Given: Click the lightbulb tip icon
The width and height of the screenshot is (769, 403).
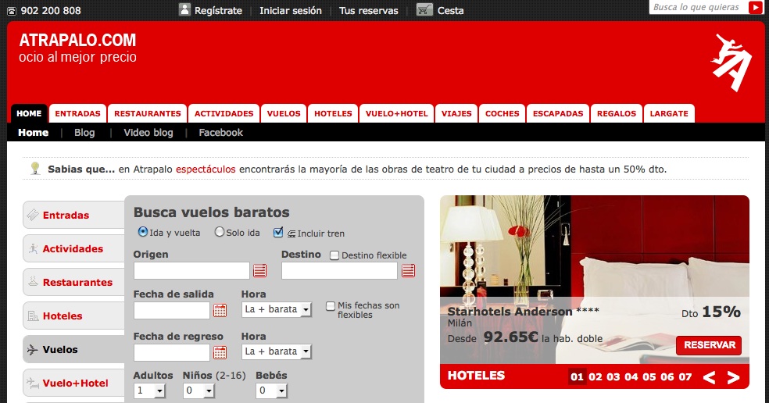Looking at the screenshot, I should click(35, 168).
